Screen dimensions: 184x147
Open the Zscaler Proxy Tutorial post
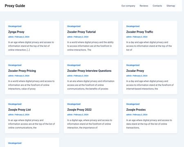[x=81, y=32]
